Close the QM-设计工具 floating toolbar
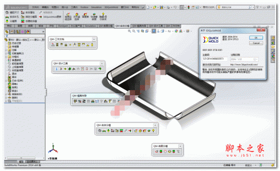The height and width of the screenshot is (171, 280). [102, 64]
